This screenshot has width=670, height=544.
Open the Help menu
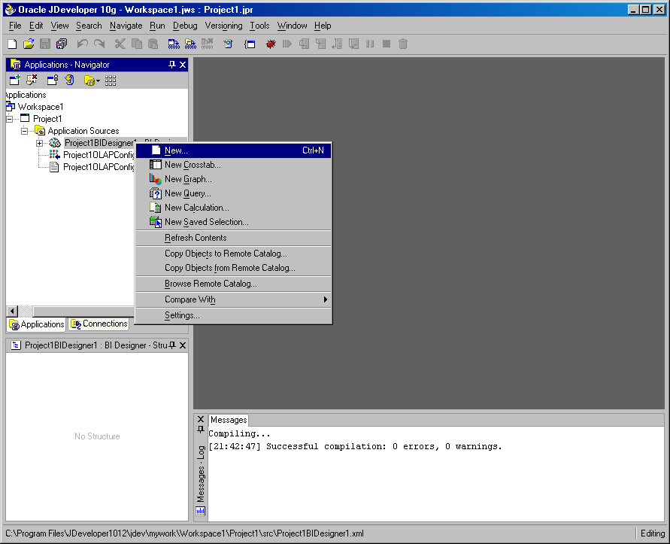[323, 26]
